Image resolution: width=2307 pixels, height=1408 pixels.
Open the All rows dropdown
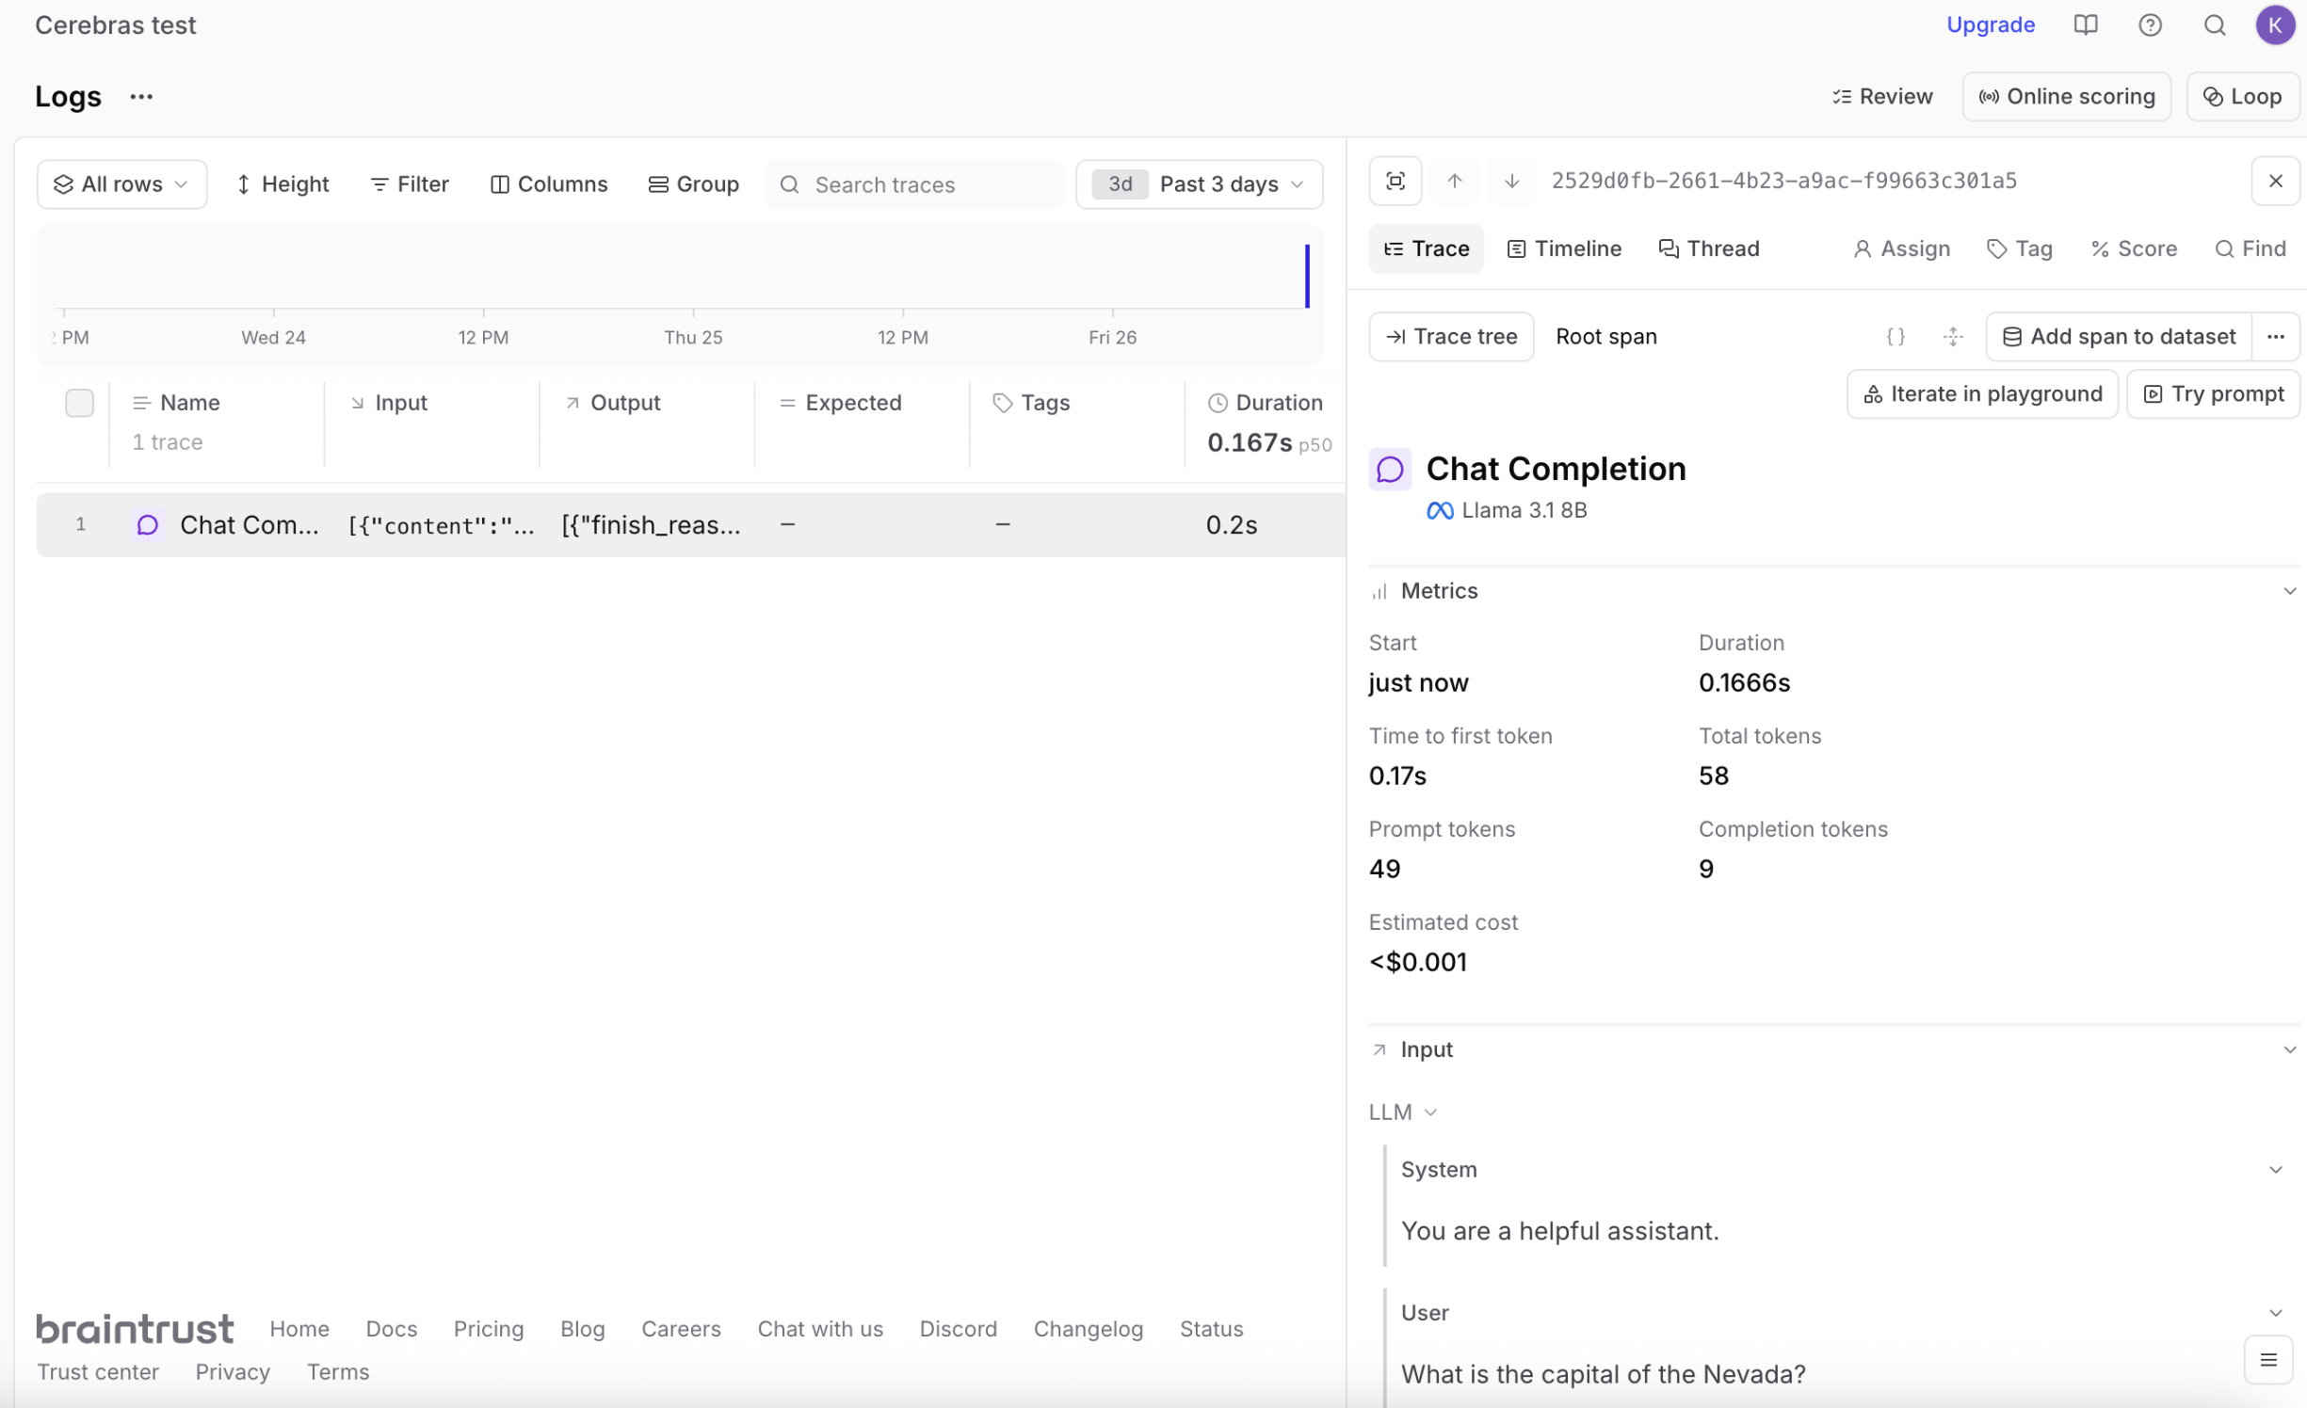pyautogui.click(x=121, y=184)
